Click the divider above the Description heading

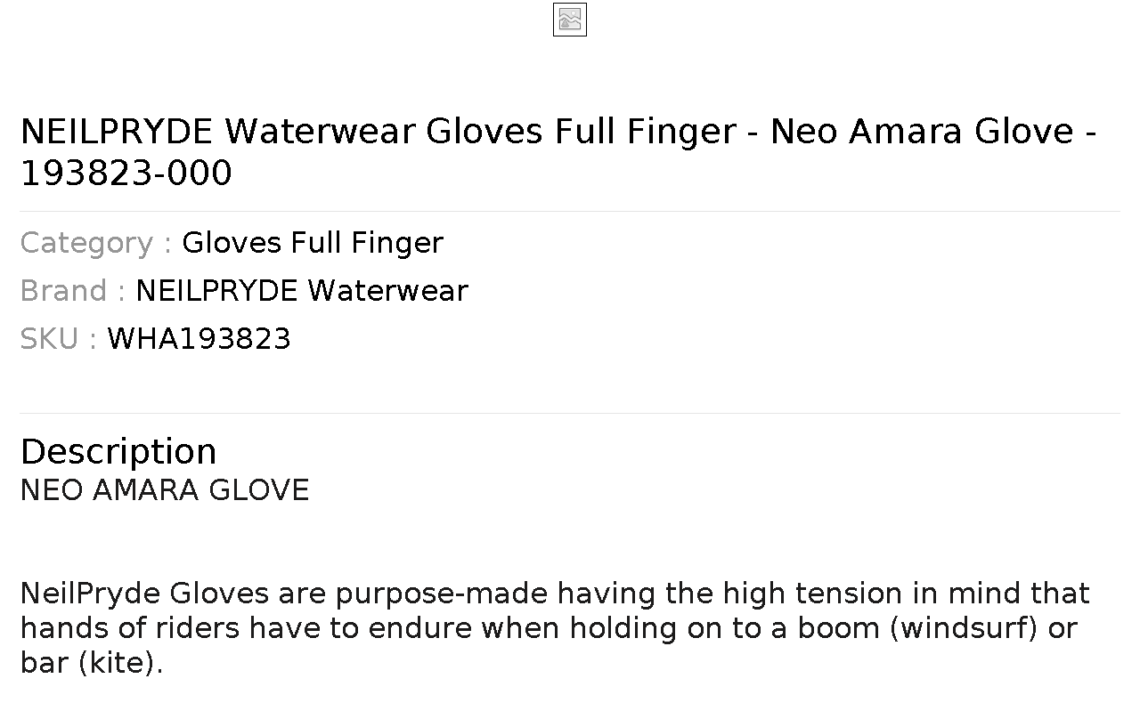pos(570,413)
